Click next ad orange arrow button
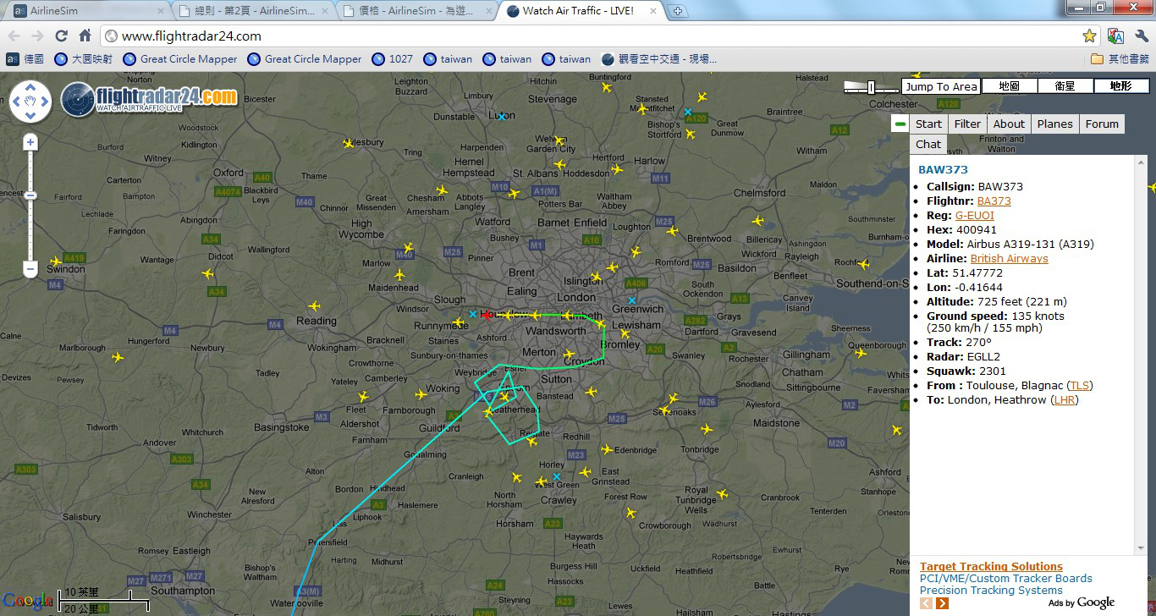 point(942,603)
